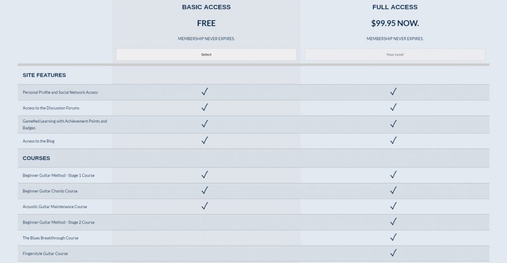This screenshot has height=263, width=507.
Task: Click Basic Access checkmark for Stage 1 Course
Action: point(204,175)
